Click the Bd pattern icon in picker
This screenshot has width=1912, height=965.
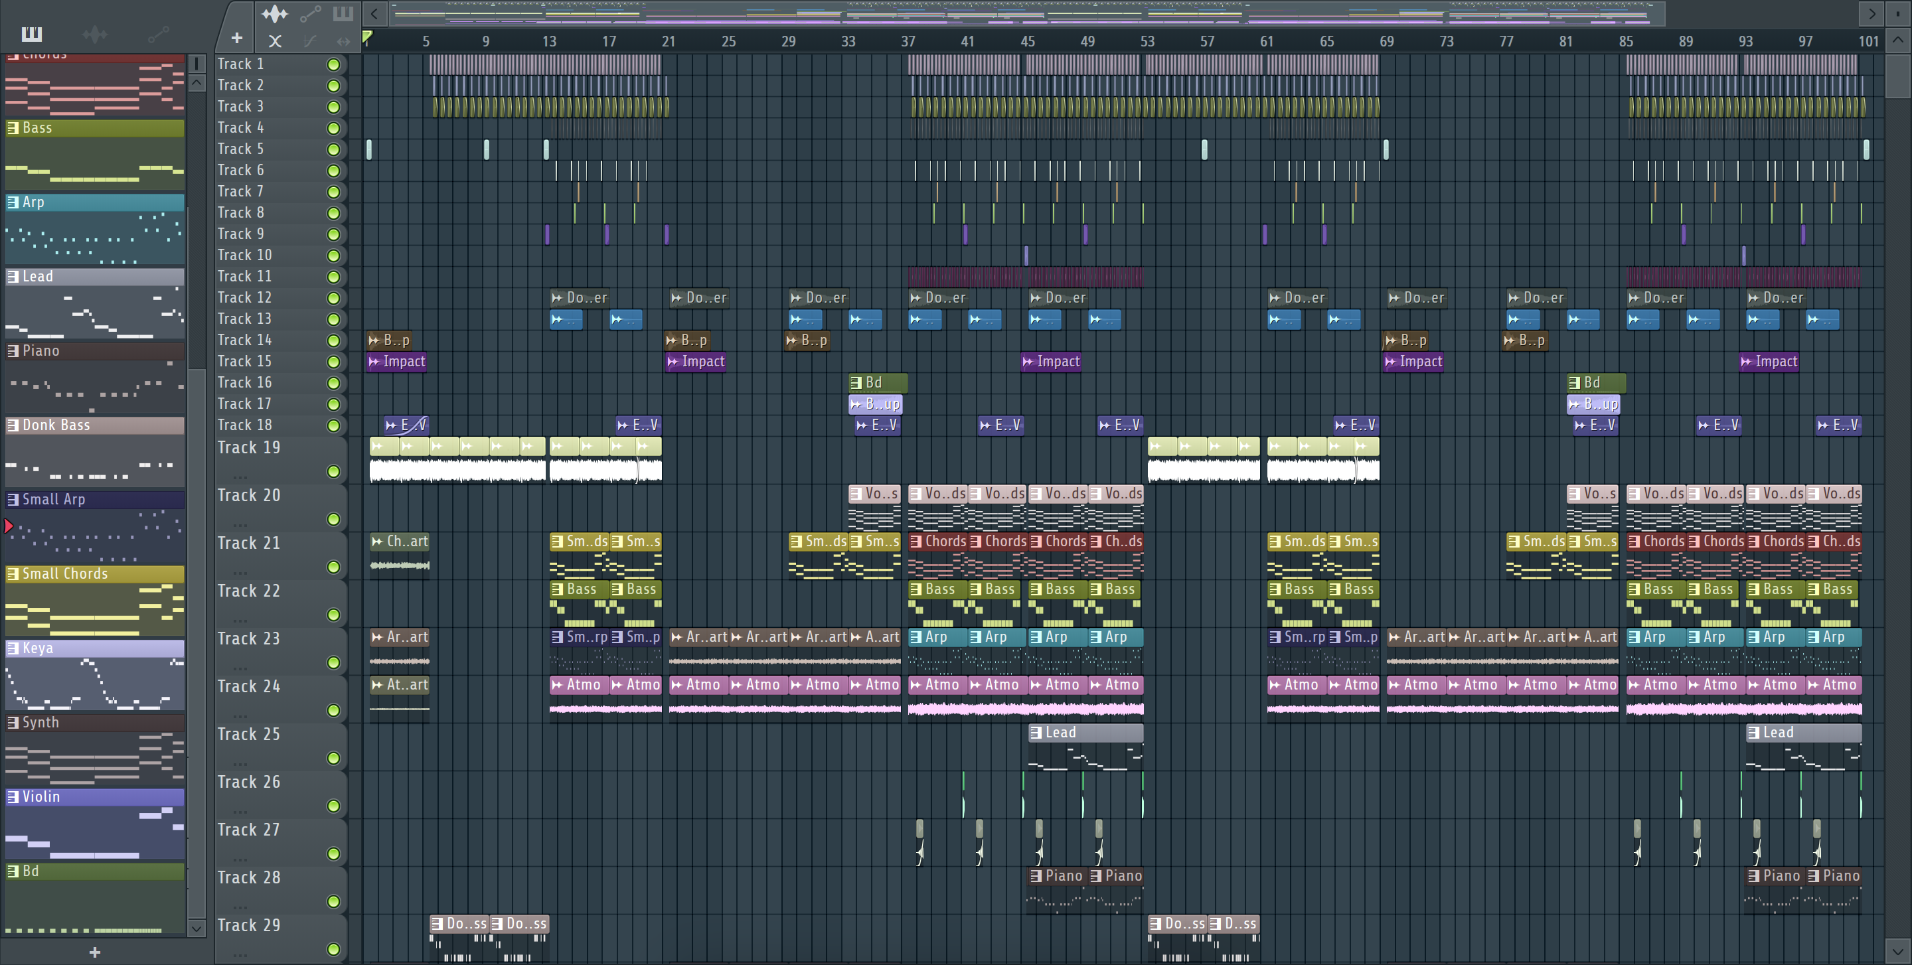(13, 871)
